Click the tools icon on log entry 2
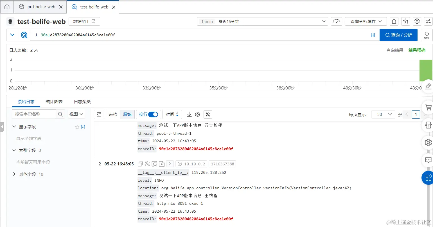 [147, 164]
